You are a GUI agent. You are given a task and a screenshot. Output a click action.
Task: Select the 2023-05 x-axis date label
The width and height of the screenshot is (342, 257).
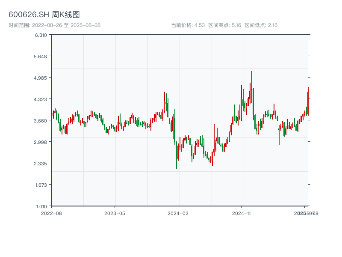115,213
